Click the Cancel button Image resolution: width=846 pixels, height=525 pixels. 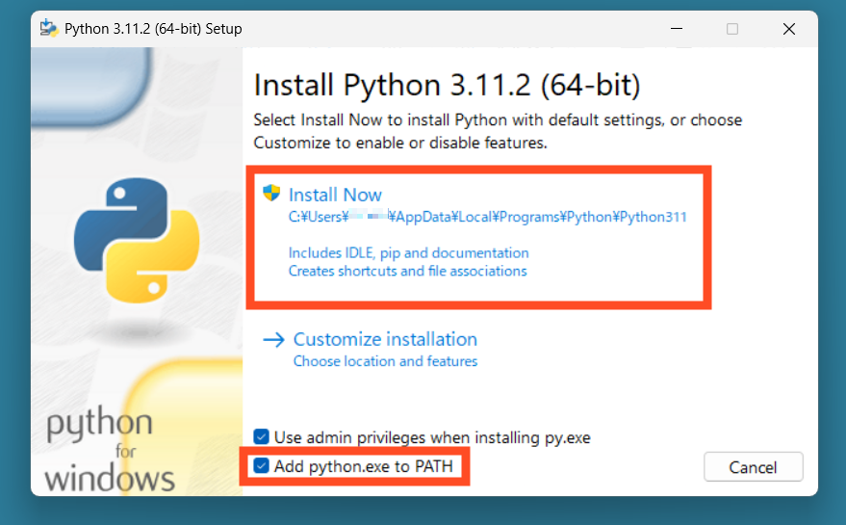click(x=753, y=467)
